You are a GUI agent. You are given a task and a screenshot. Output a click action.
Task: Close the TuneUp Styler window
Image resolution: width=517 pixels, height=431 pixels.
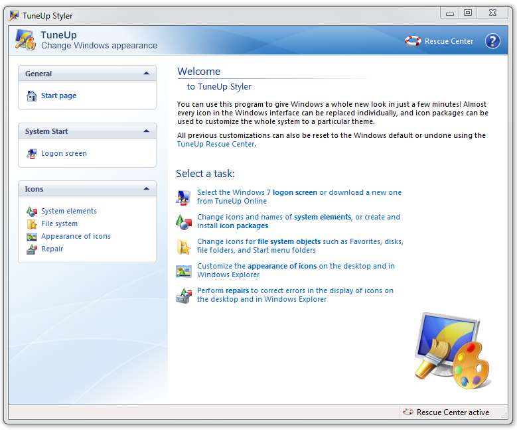tap(492, 13)
